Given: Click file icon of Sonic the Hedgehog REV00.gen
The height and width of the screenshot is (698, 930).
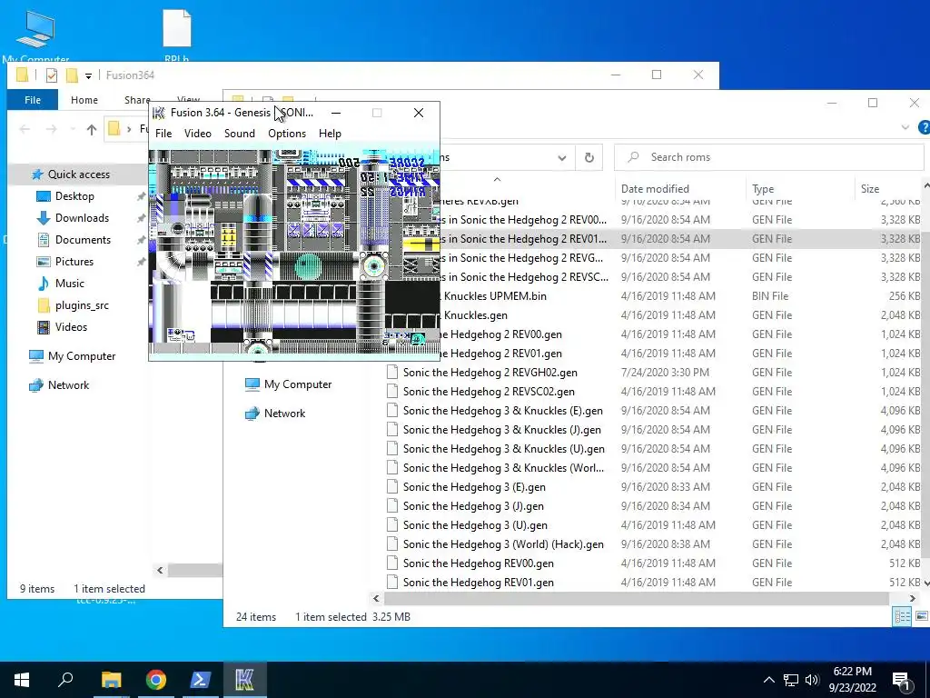Looking at the screenshot, I should point(392,563).
